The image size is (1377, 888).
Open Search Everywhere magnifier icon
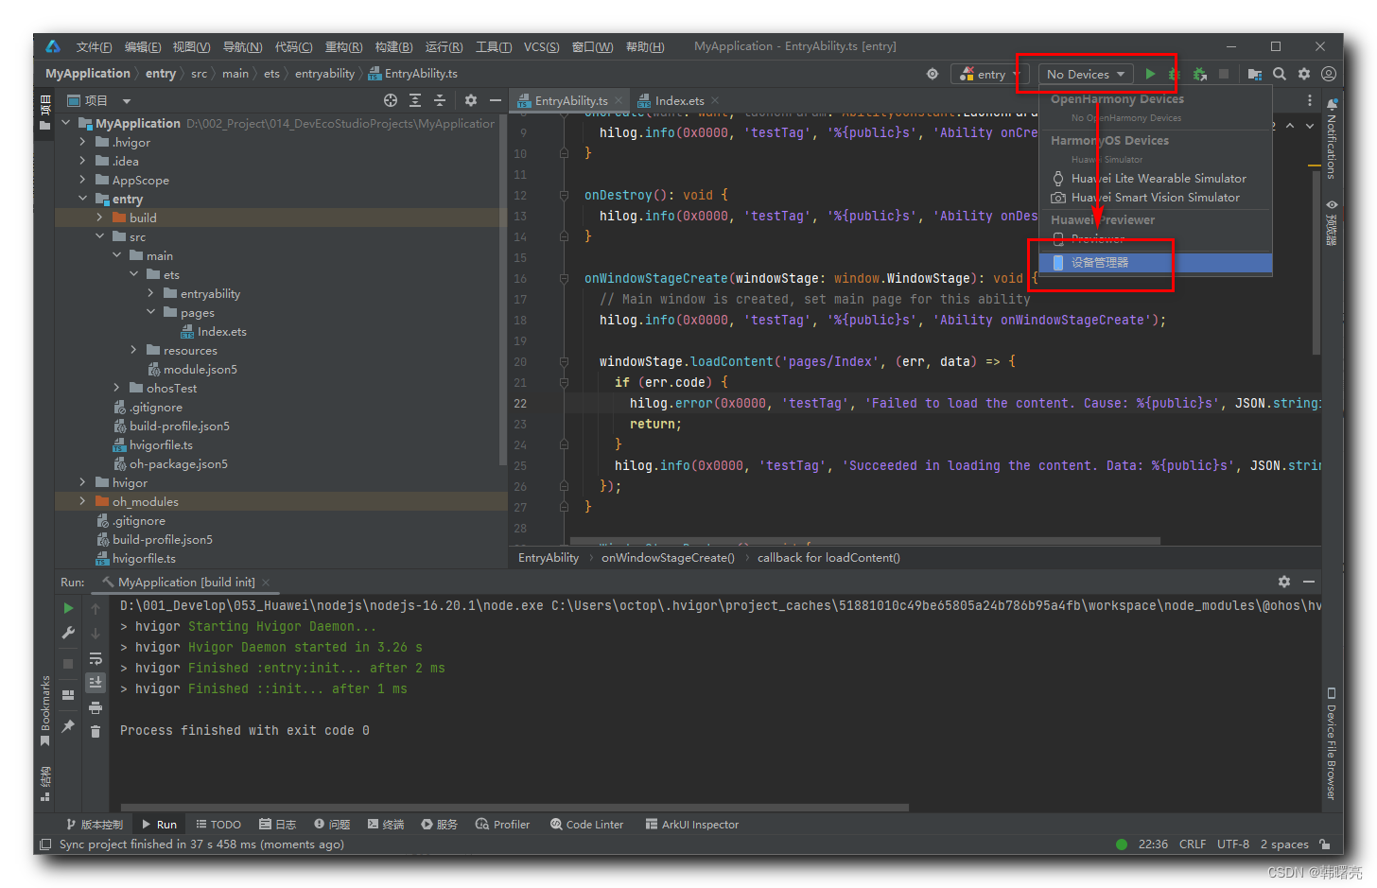click(1280, 74)
